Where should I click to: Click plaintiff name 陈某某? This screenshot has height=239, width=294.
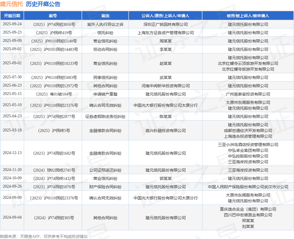[166, 116]
